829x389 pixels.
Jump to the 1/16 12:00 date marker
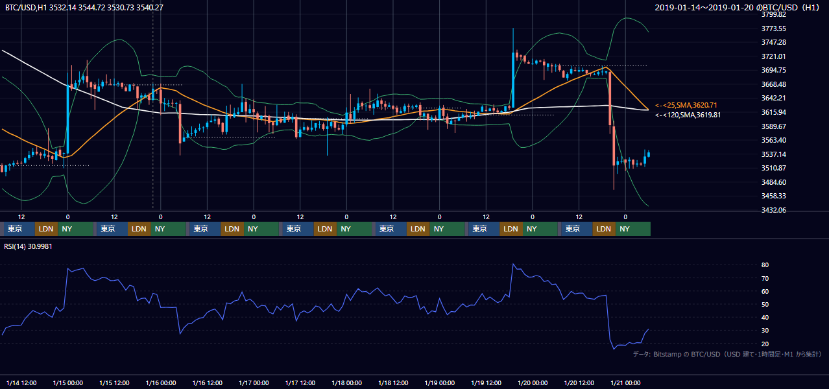pyautogui.click(x=208, y=383)
